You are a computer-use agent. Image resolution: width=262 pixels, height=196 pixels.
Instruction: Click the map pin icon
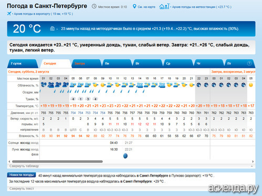134,6
